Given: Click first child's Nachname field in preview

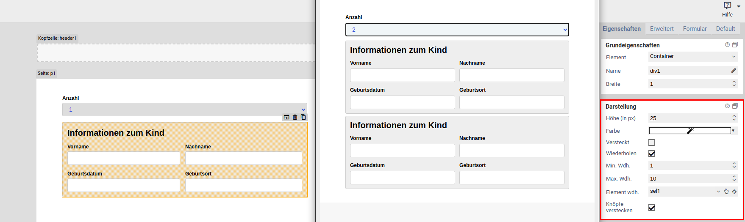Looking at the screenshot, I should pyautogui.click(x=512, y=75).
